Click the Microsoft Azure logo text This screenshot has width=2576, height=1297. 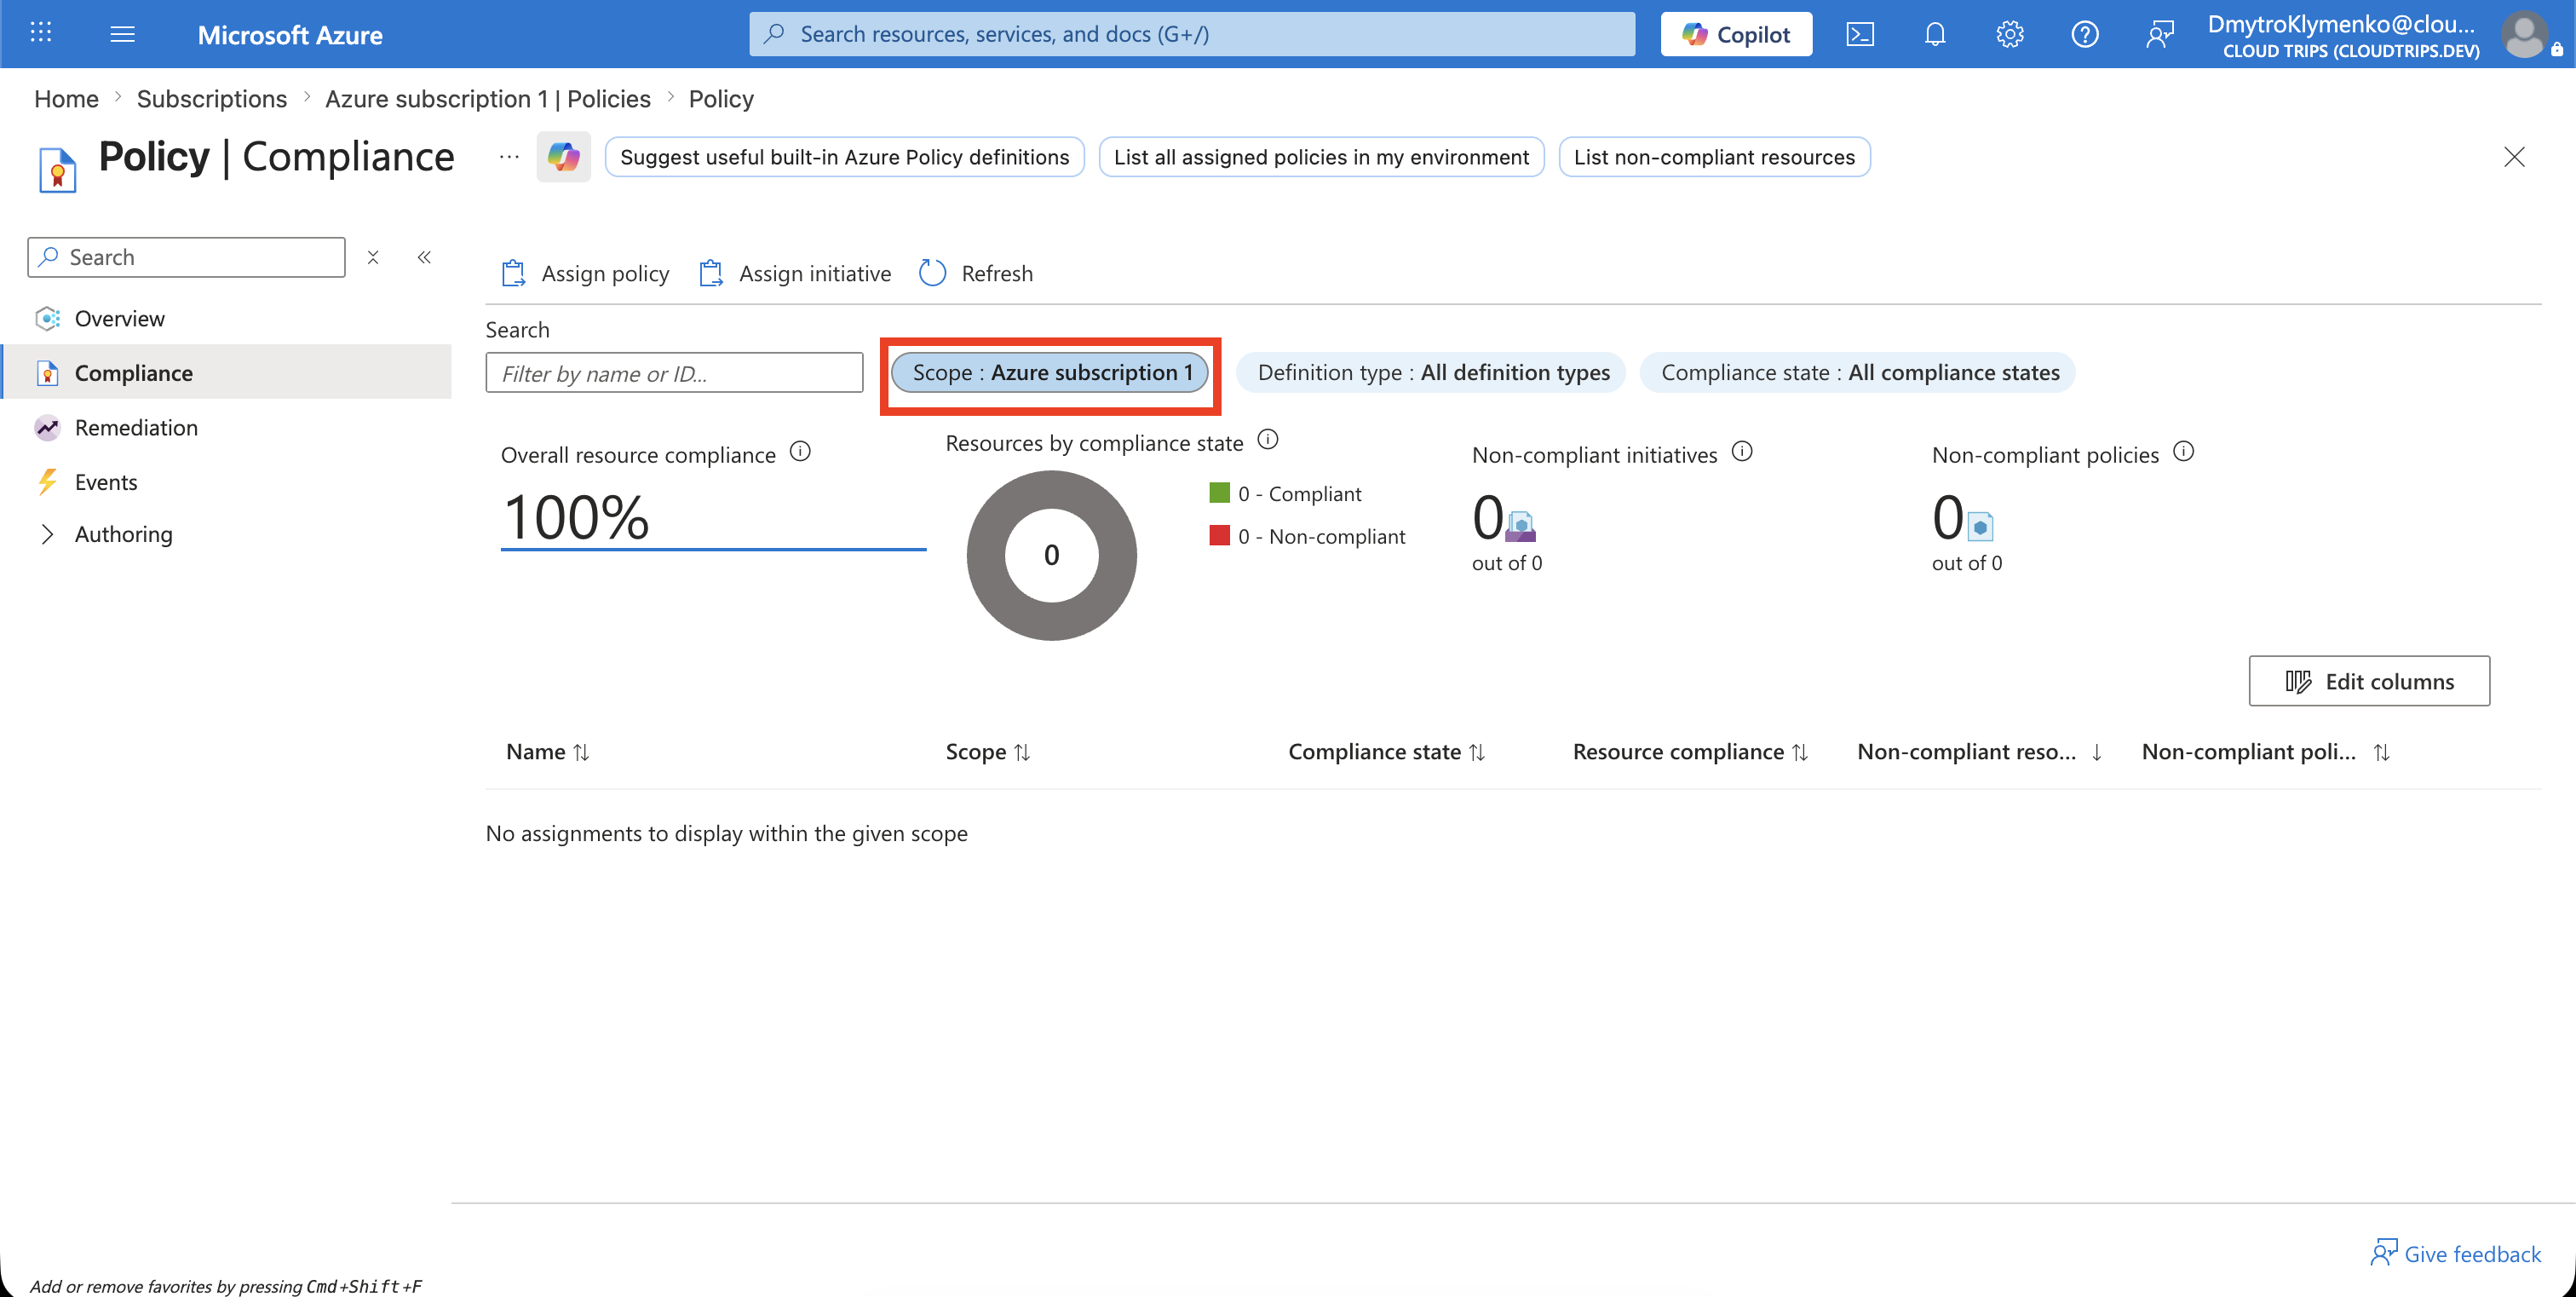coord(290,35)
